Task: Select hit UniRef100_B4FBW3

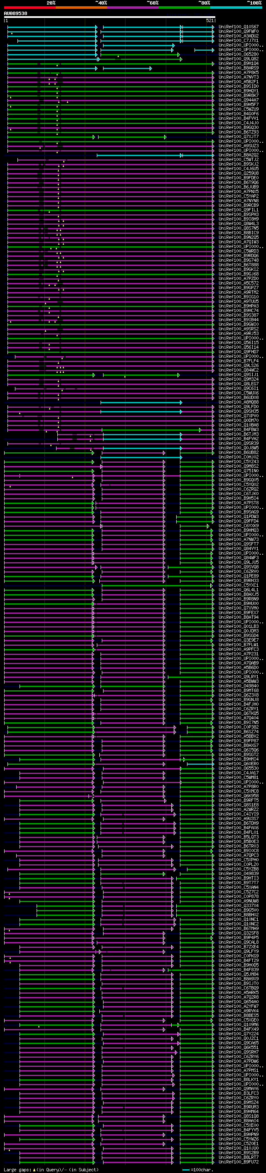Action: coord(239,429)
